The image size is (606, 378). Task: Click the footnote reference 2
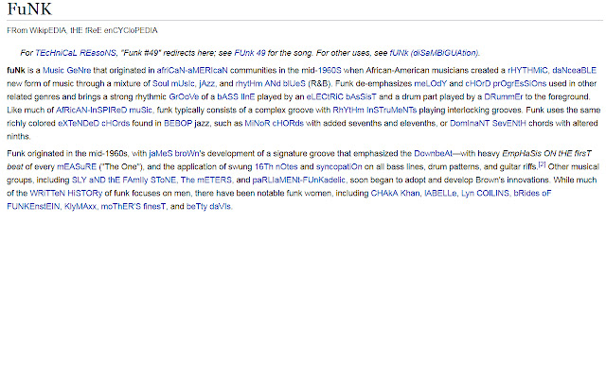tap(542, 163)
